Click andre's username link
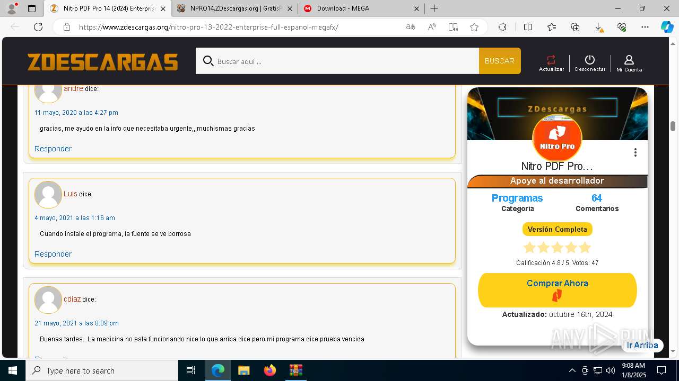 point(73,88)
